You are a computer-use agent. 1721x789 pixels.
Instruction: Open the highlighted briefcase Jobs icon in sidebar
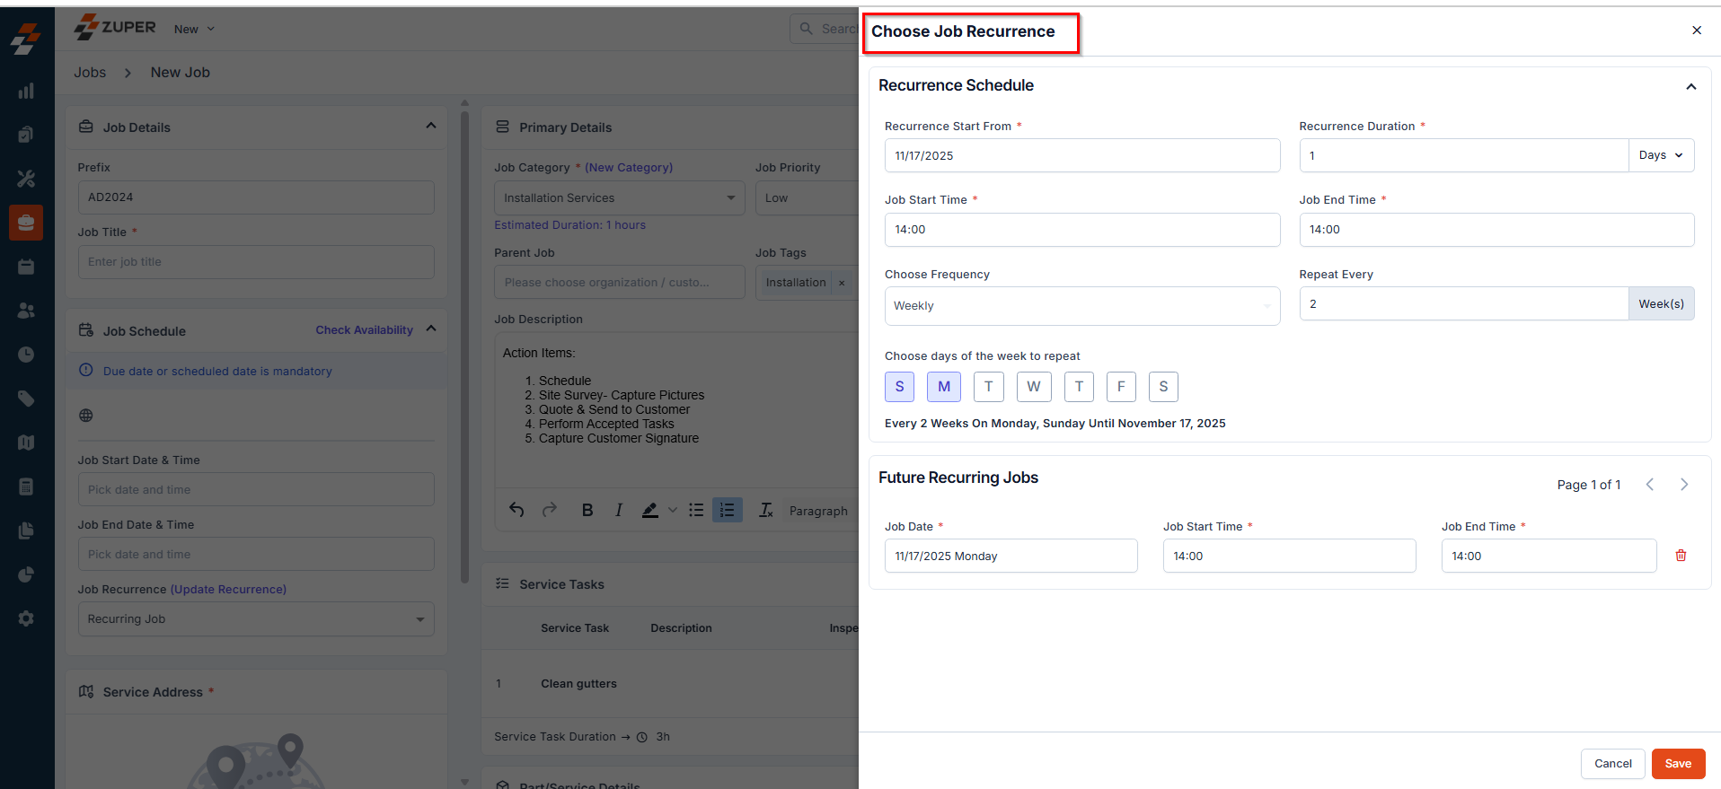tap(26, 223)
